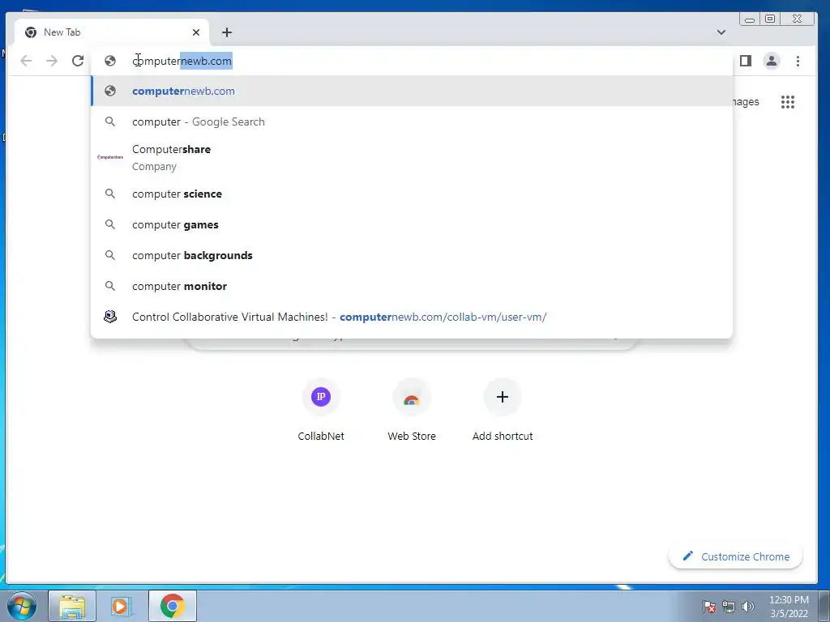Open Windows Media Player taskbar icon
Image resolution: width=830 pixels, height=622 pixels.
pyautogui.click(x=122, y=606)
